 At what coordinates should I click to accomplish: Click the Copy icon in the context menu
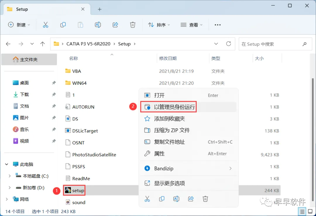[x=162, y=199]
